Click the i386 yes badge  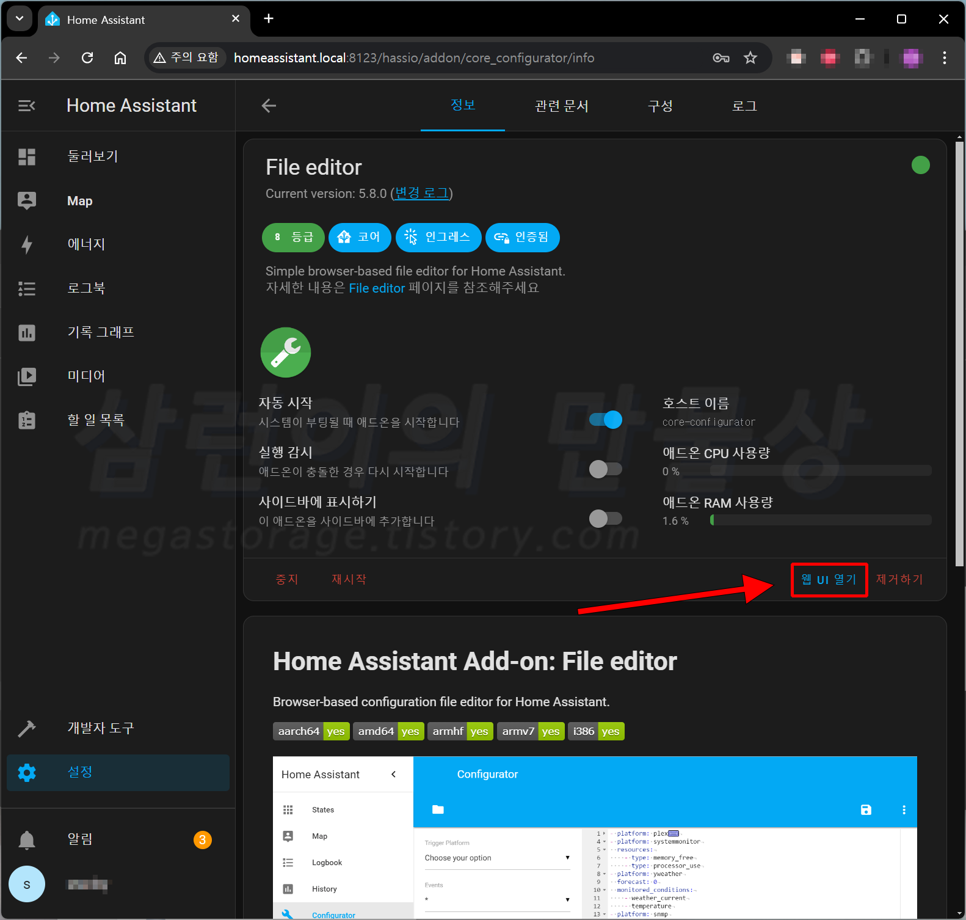(596, 731)
